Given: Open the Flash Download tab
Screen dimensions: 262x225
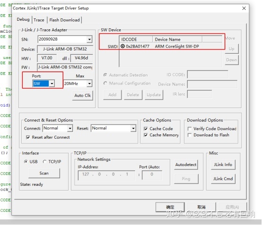Looking at the screenshot, I should (64, 20).
